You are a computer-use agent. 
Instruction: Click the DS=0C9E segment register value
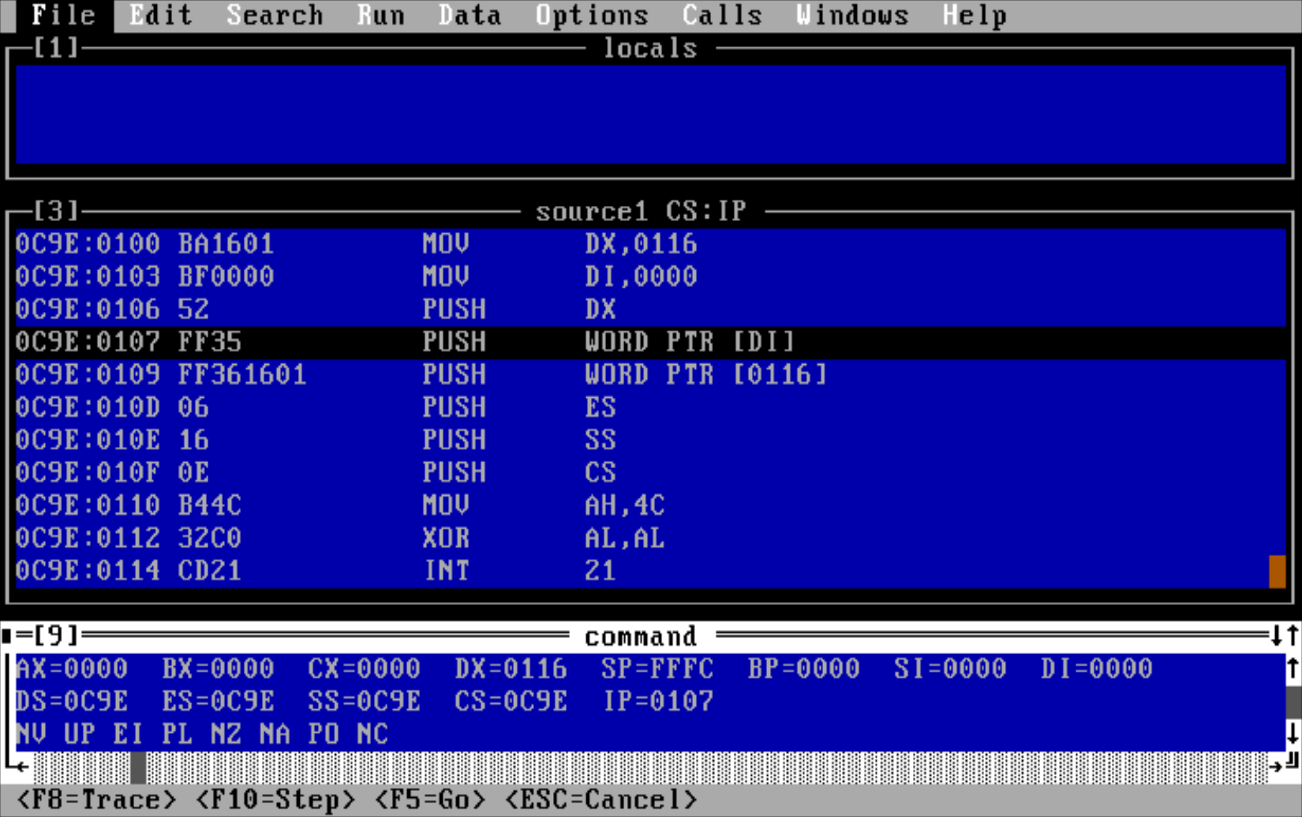(x=72, y=701)
